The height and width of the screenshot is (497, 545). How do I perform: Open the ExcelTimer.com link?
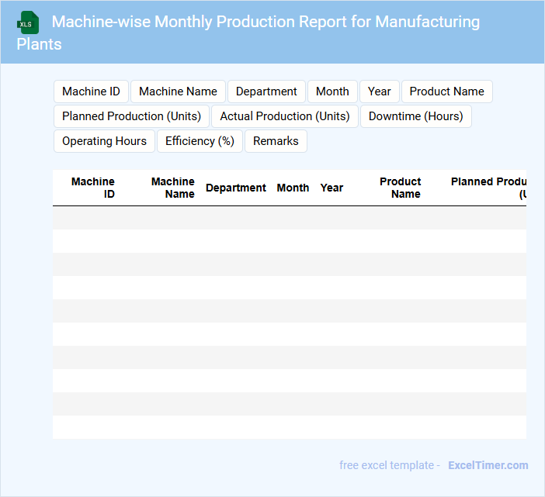(488, 465)
